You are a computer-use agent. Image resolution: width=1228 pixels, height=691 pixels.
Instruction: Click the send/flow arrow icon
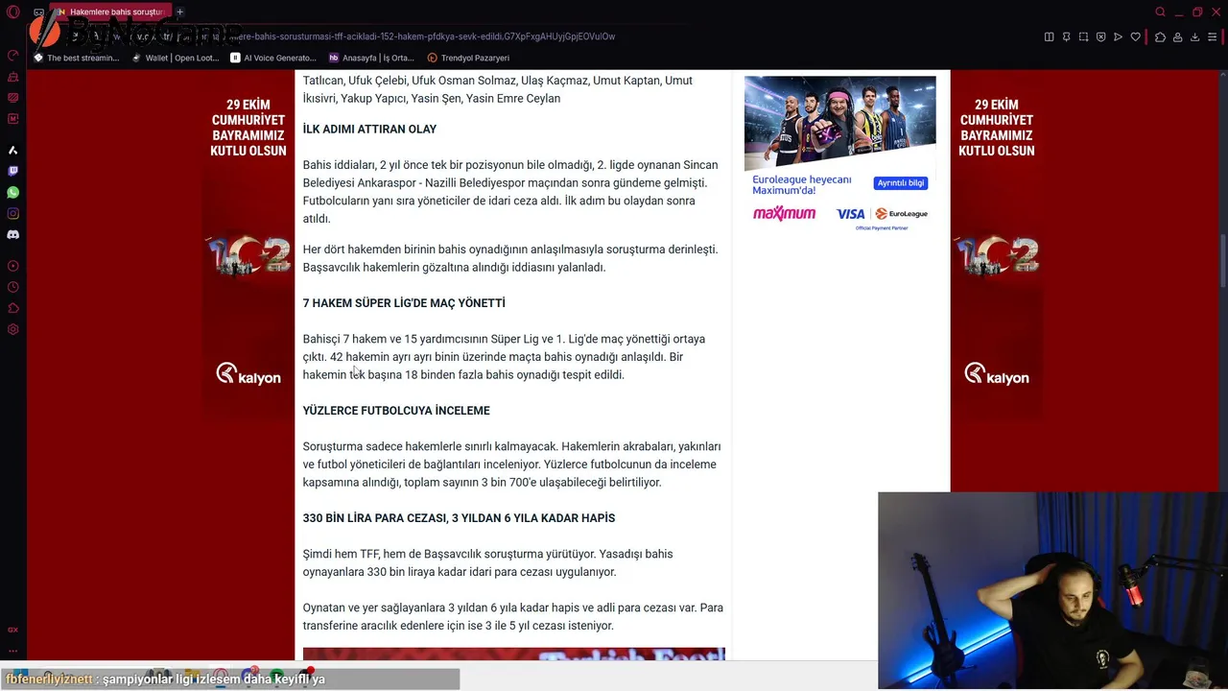coord(1118,36)
